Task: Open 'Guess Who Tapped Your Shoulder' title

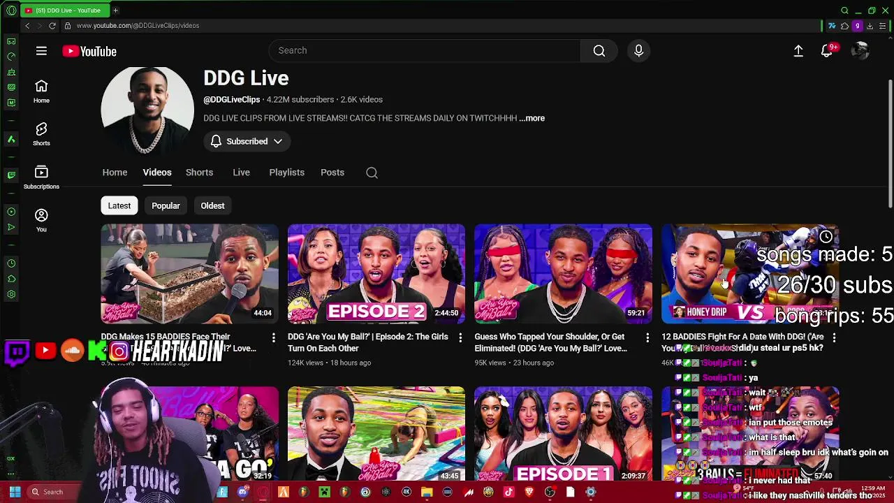Action: pos(551,342)
